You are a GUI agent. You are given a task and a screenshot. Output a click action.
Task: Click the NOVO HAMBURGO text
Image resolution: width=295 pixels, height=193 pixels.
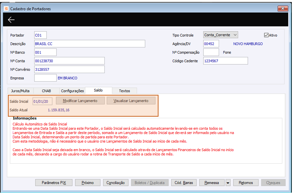pos(248,44)
